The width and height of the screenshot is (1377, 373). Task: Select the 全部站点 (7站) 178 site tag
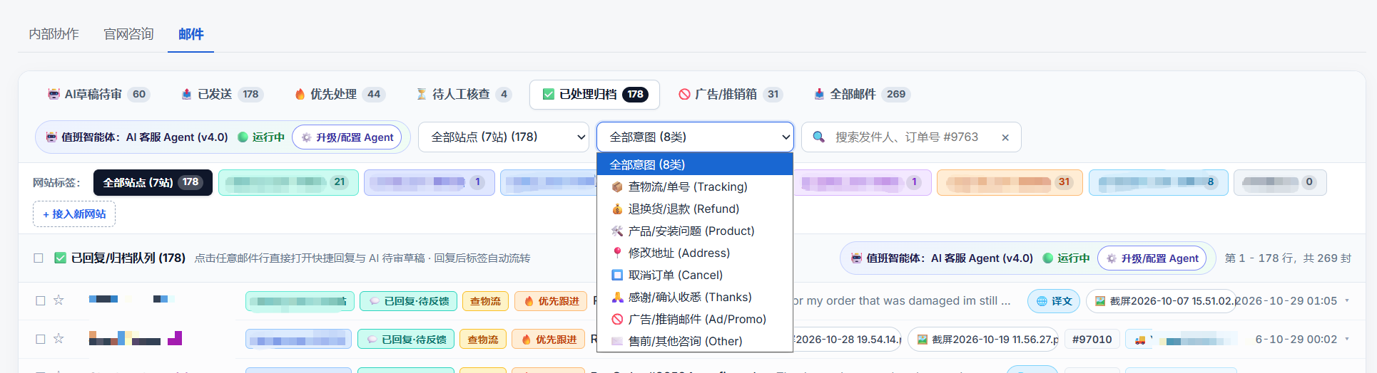(153, 182)
